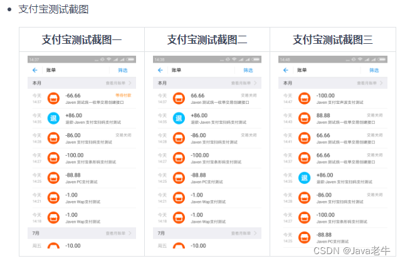Click merchant icon of 14:47 -100.00 row in 截图三
This screenshot has height=261, width=400.
click(x=304, y=98)
